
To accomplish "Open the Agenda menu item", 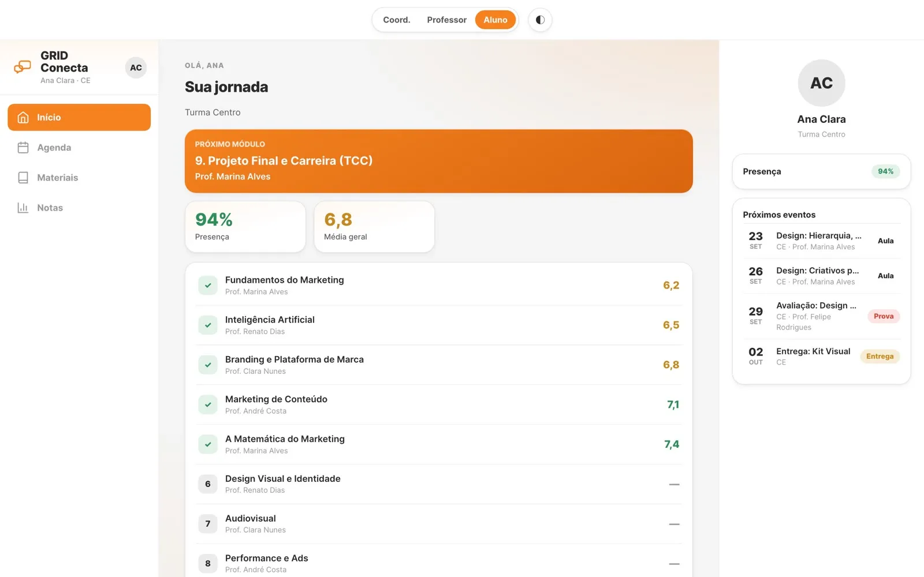I will [x=79, y=148].
